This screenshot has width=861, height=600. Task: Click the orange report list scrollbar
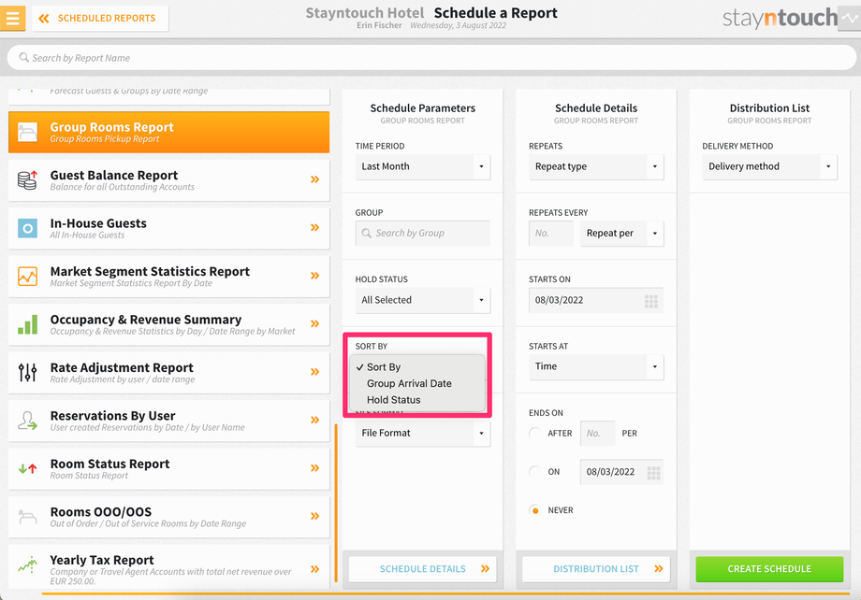tap(335, 503)
